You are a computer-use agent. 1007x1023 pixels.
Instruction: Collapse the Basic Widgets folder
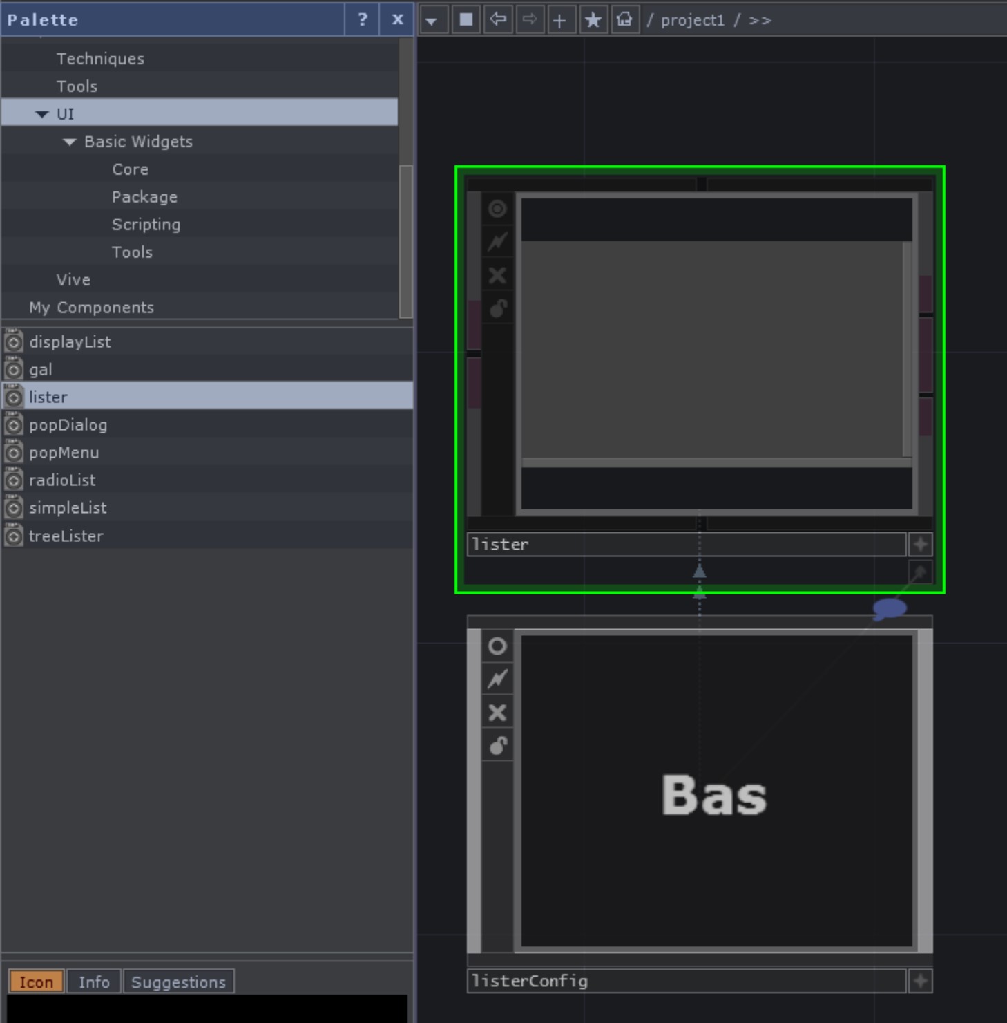(x=70, y=142)
